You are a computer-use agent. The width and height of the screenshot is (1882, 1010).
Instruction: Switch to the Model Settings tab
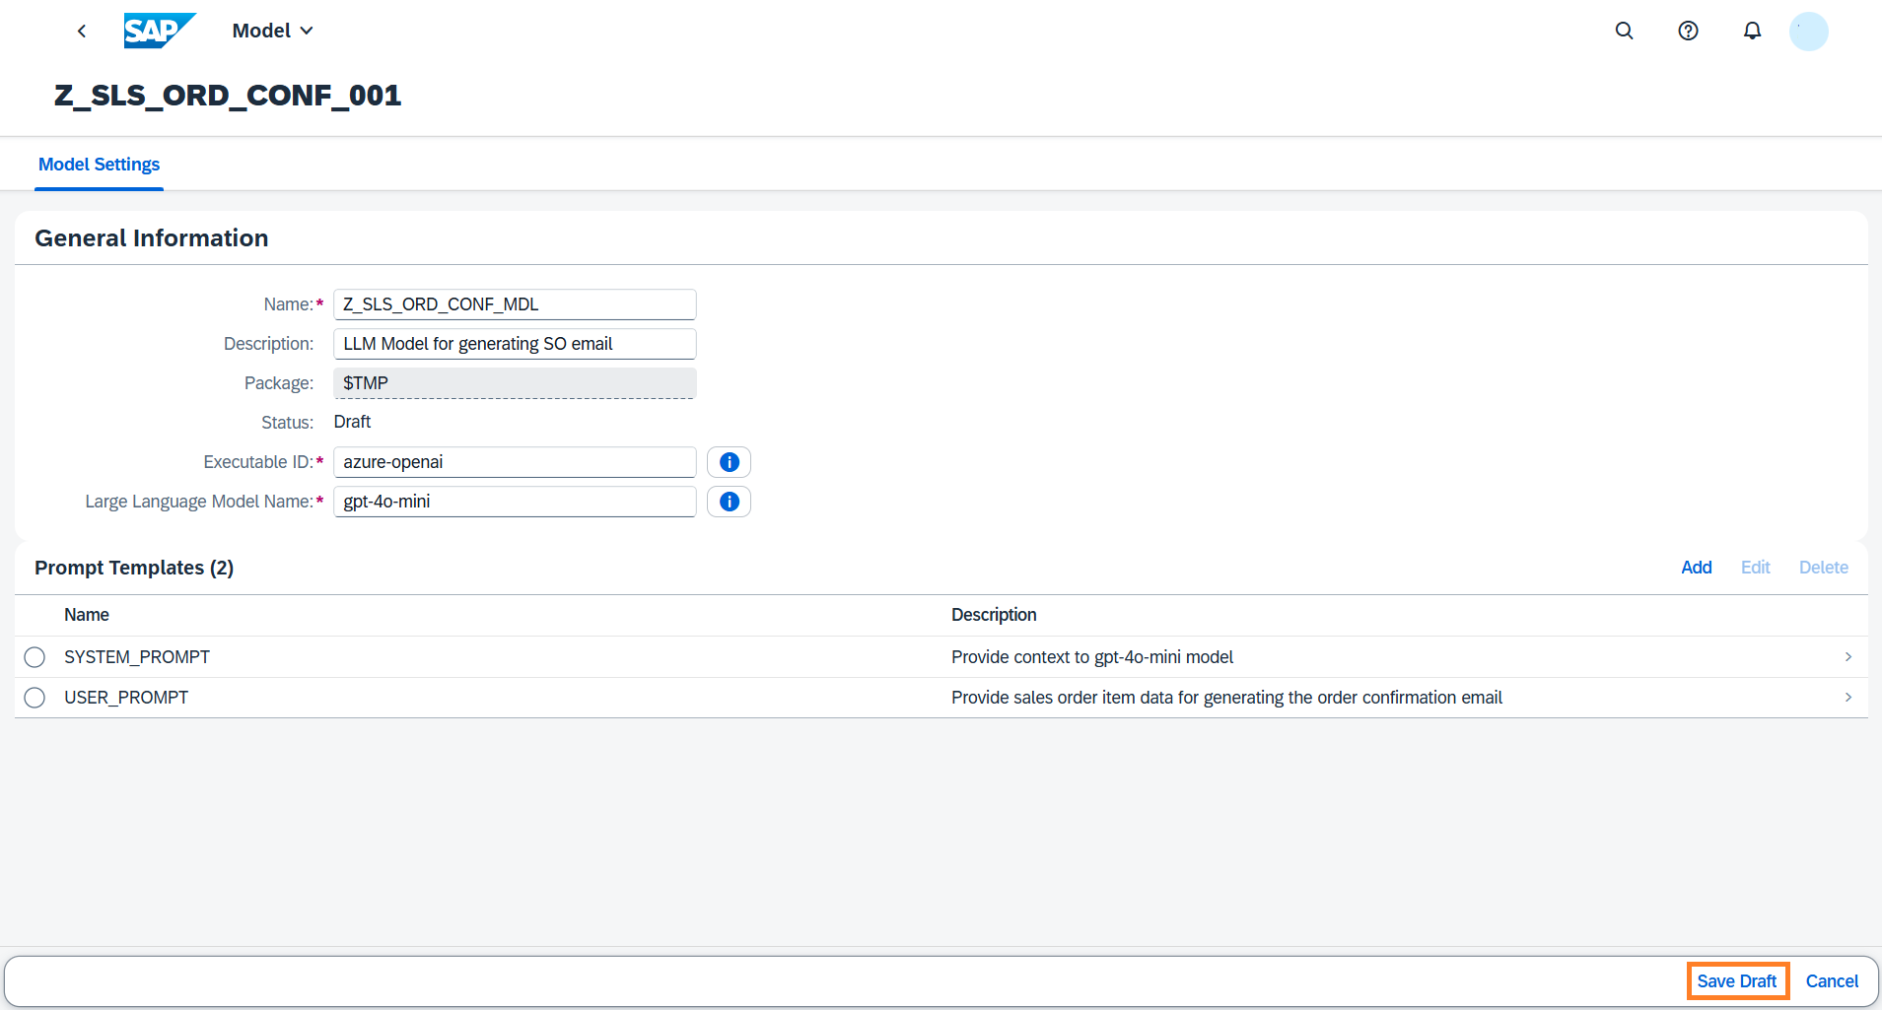point(99,165)
